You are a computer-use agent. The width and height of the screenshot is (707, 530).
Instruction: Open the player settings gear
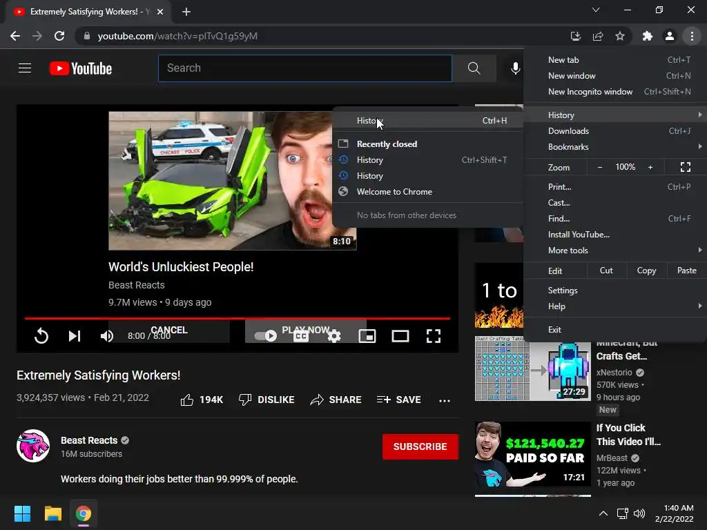334,336
